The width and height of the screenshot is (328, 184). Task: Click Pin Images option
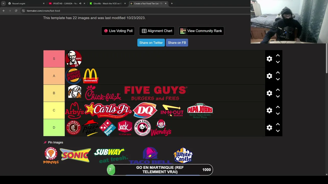(x=53, y=142)
